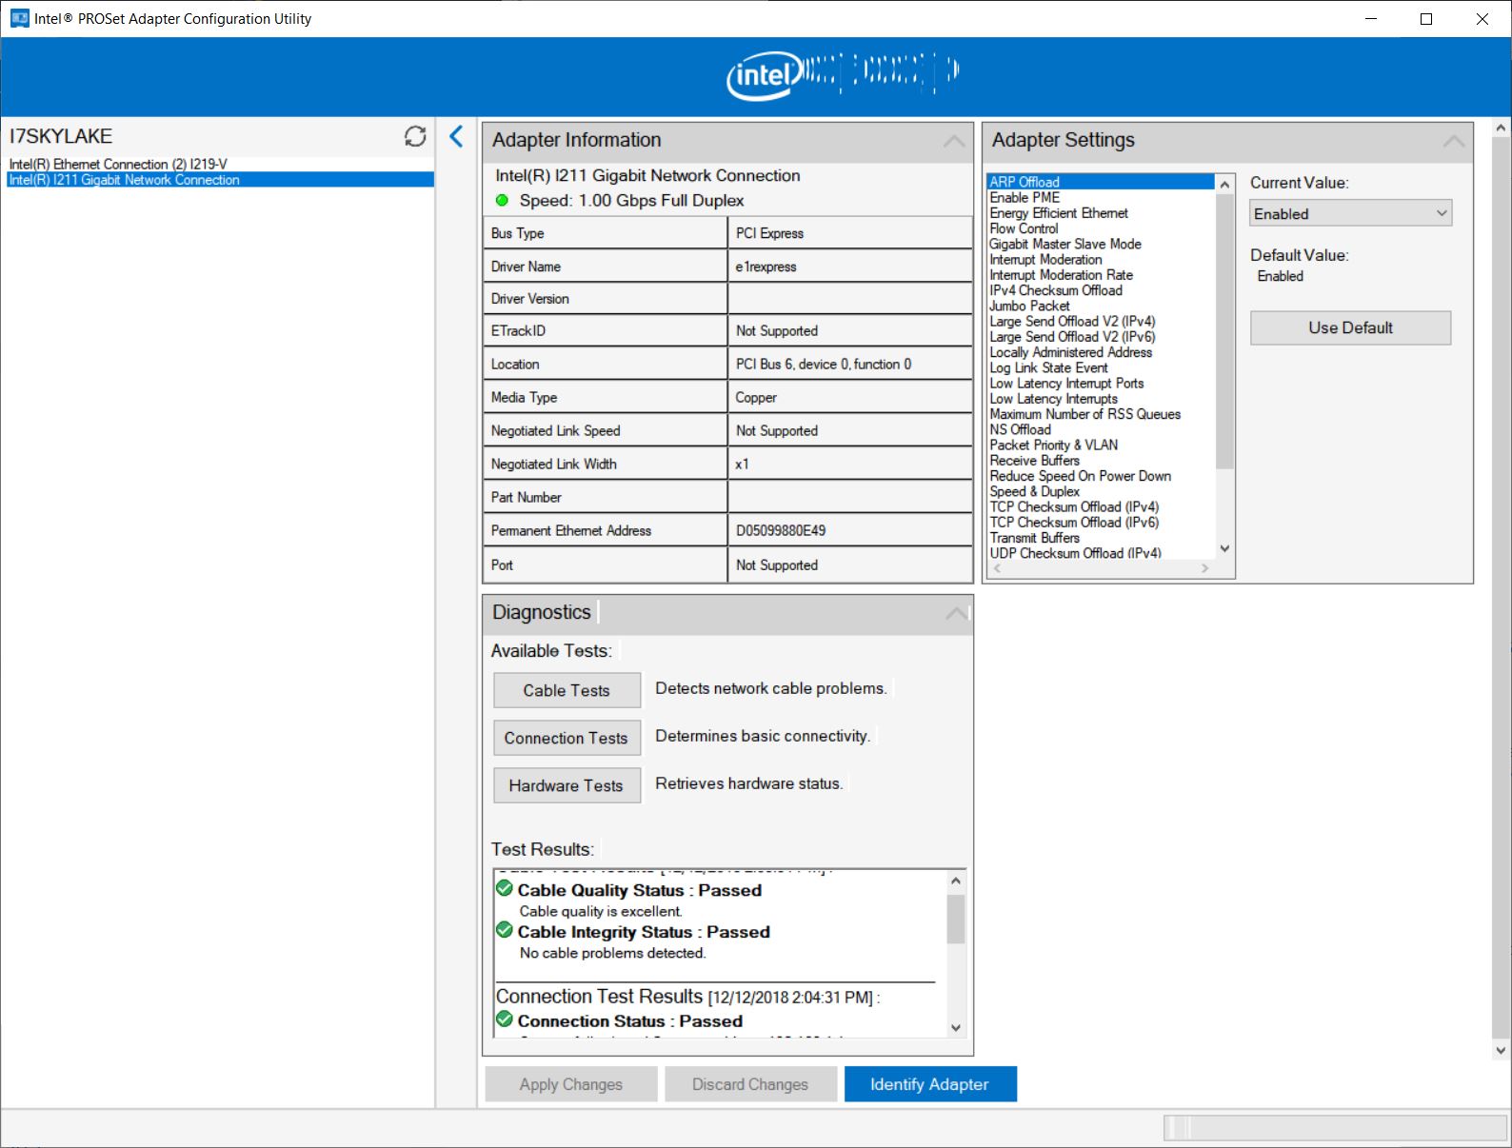Select ARP Offload setting

[1101, 182]
